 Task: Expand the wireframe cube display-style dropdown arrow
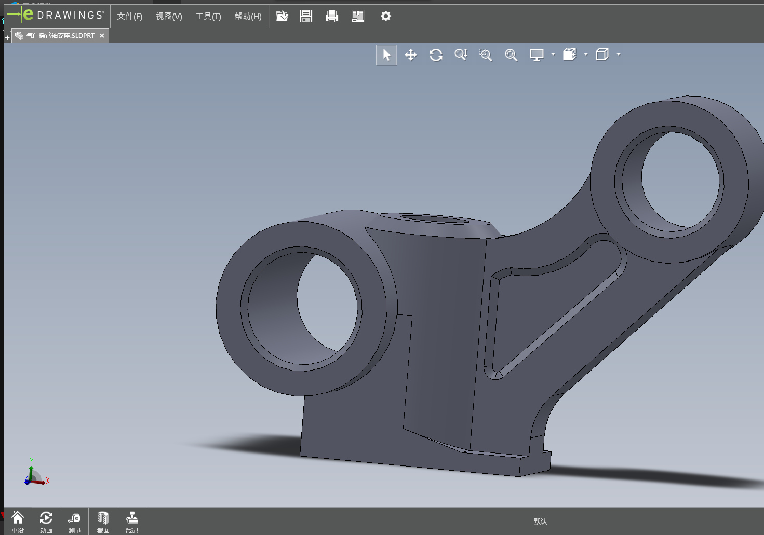(x=619, y=54)
